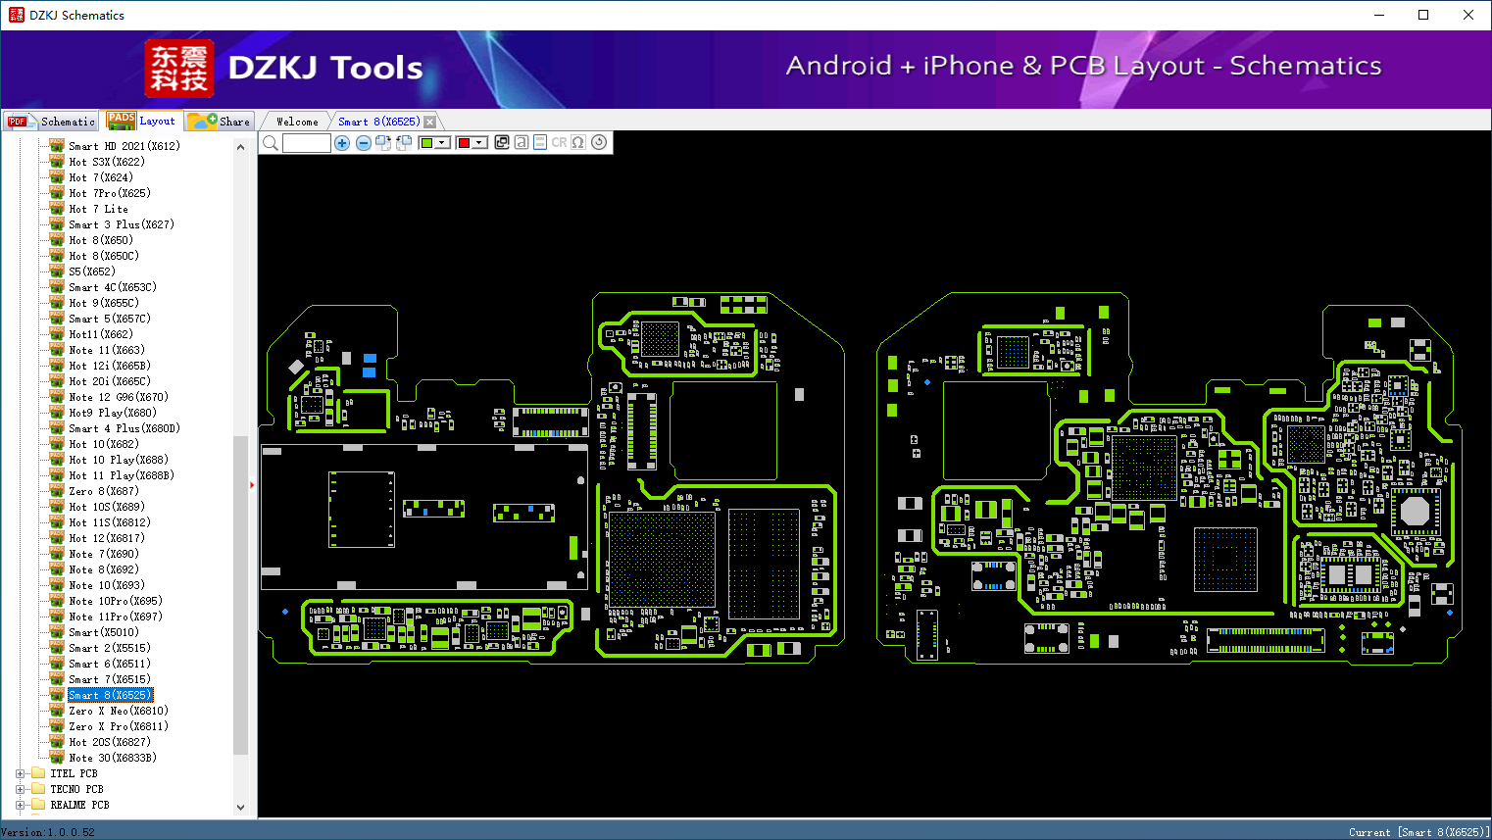Click the search magnifier icon
Image resolution: width=1492 pixels, height=840 pixels.
[271, 143]
